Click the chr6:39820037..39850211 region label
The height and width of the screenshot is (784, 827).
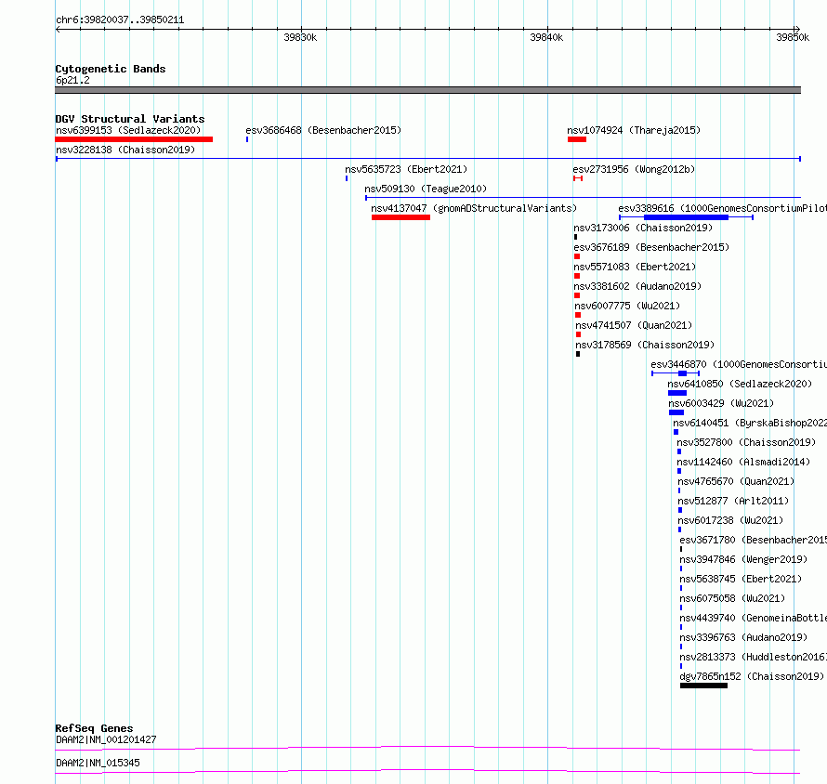120,20
